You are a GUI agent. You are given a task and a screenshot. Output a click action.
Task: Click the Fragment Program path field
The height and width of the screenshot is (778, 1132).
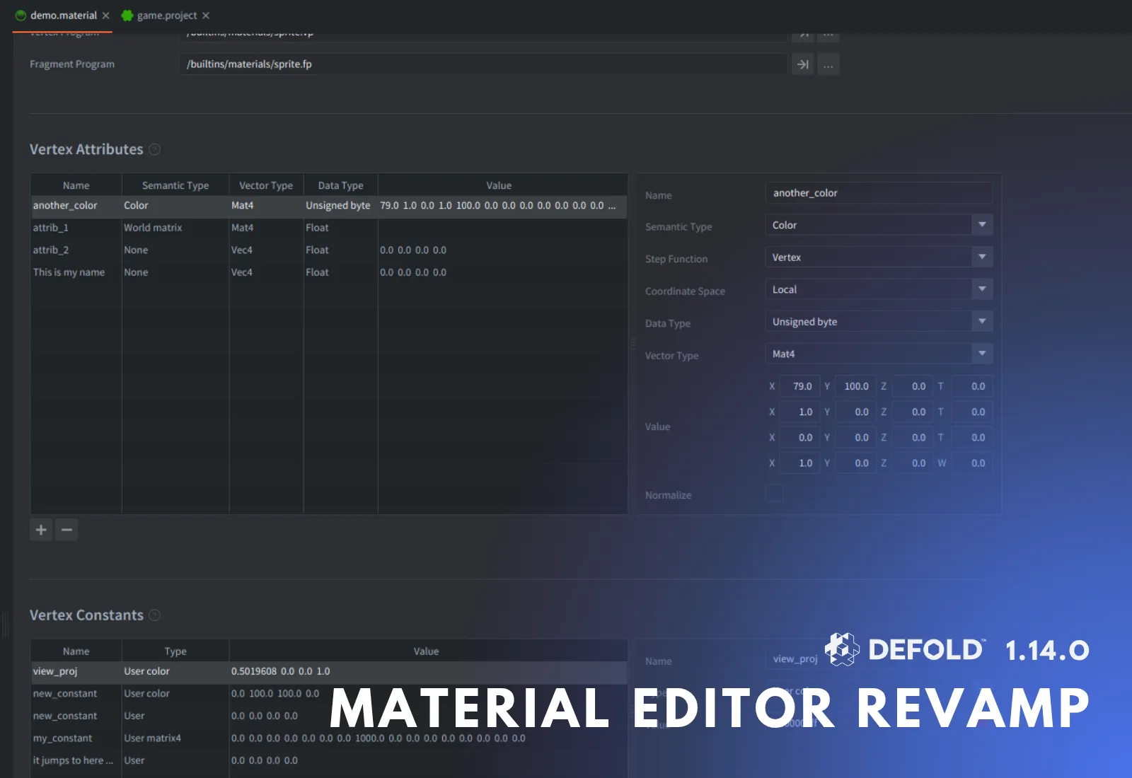tap(483, 64)
